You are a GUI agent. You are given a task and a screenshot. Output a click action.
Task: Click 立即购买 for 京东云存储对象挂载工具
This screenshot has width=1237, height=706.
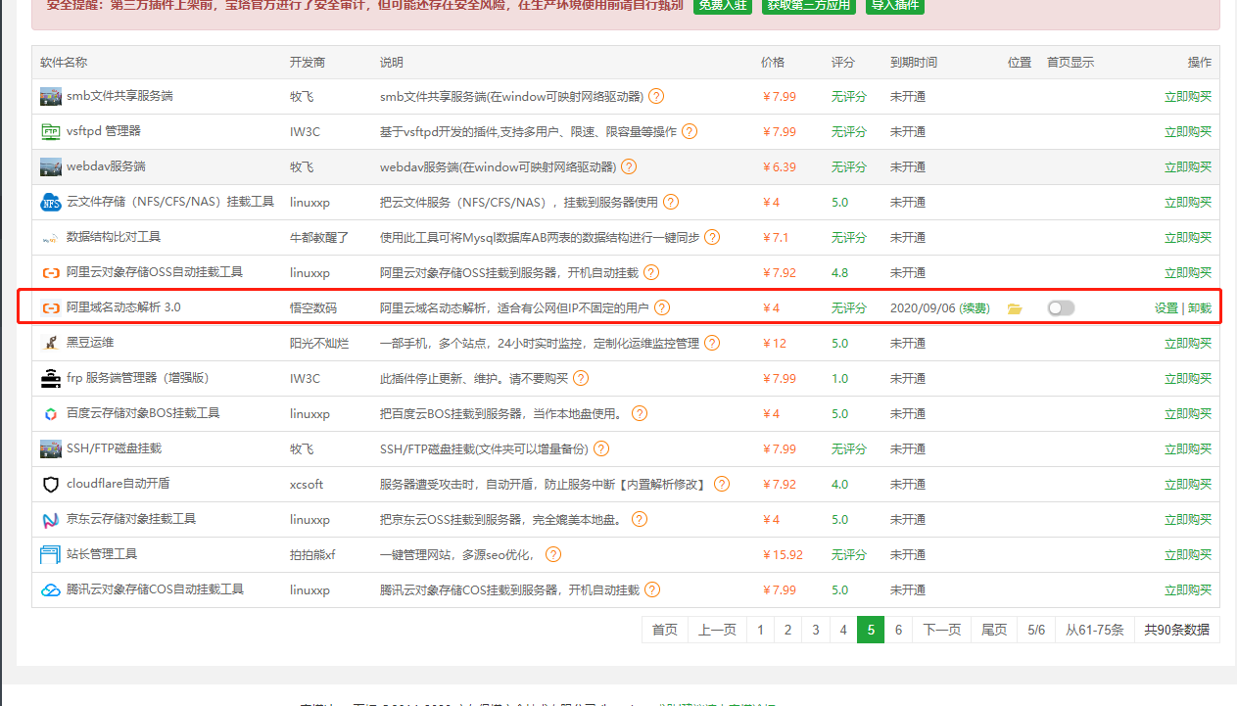pyautogui.click(x=1188, y=520)
